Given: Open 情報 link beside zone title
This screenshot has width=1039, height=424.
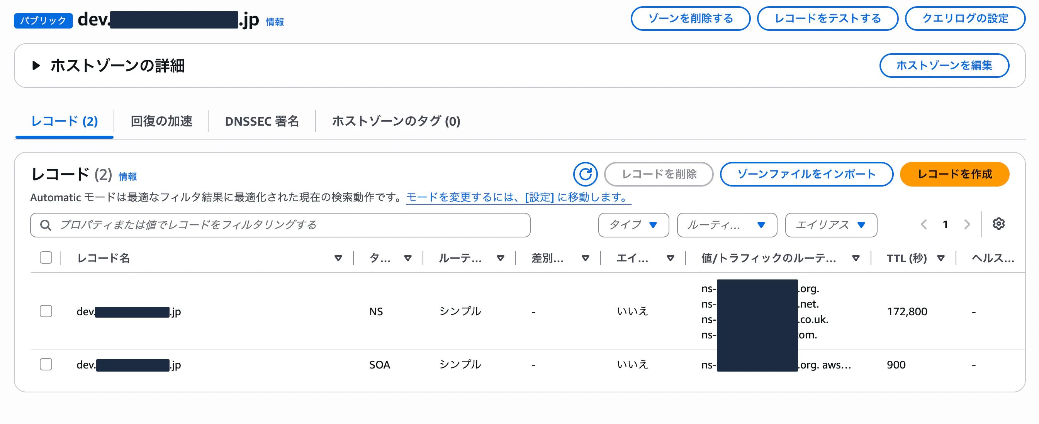Looking at the screenshot, I should tap(275, 22).
